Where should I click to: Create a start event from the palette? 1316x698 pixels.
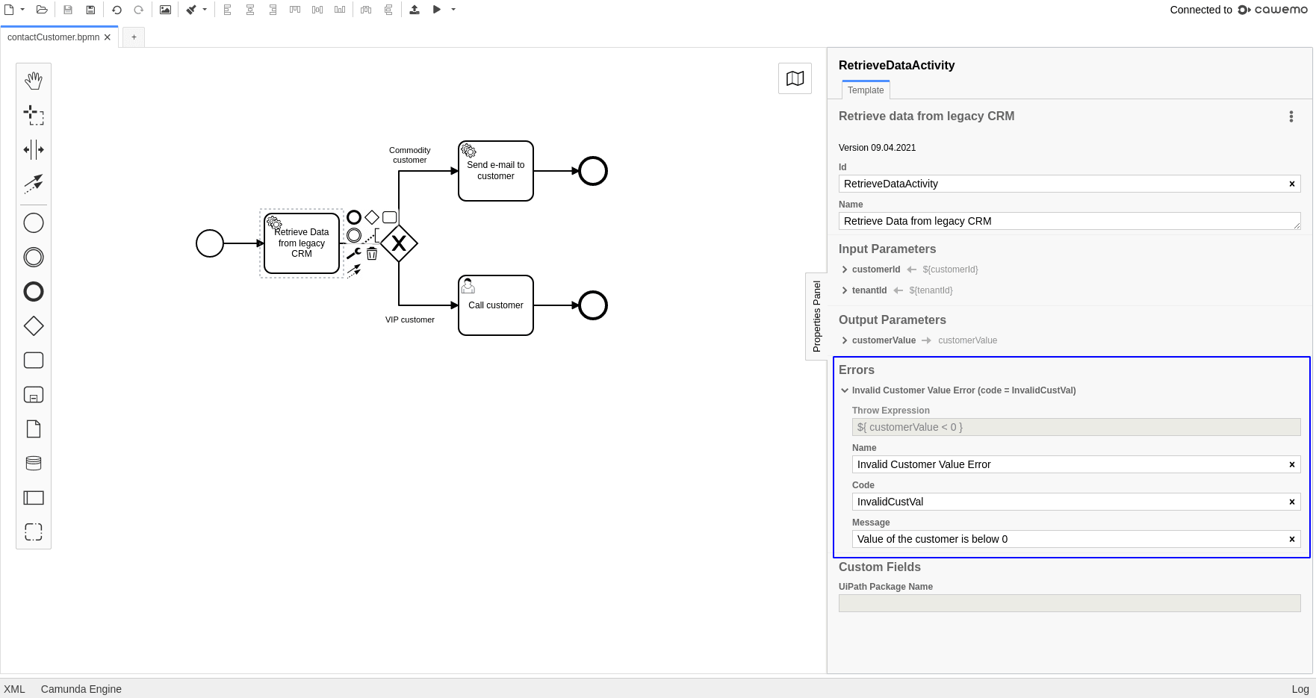tap(34, 223)
